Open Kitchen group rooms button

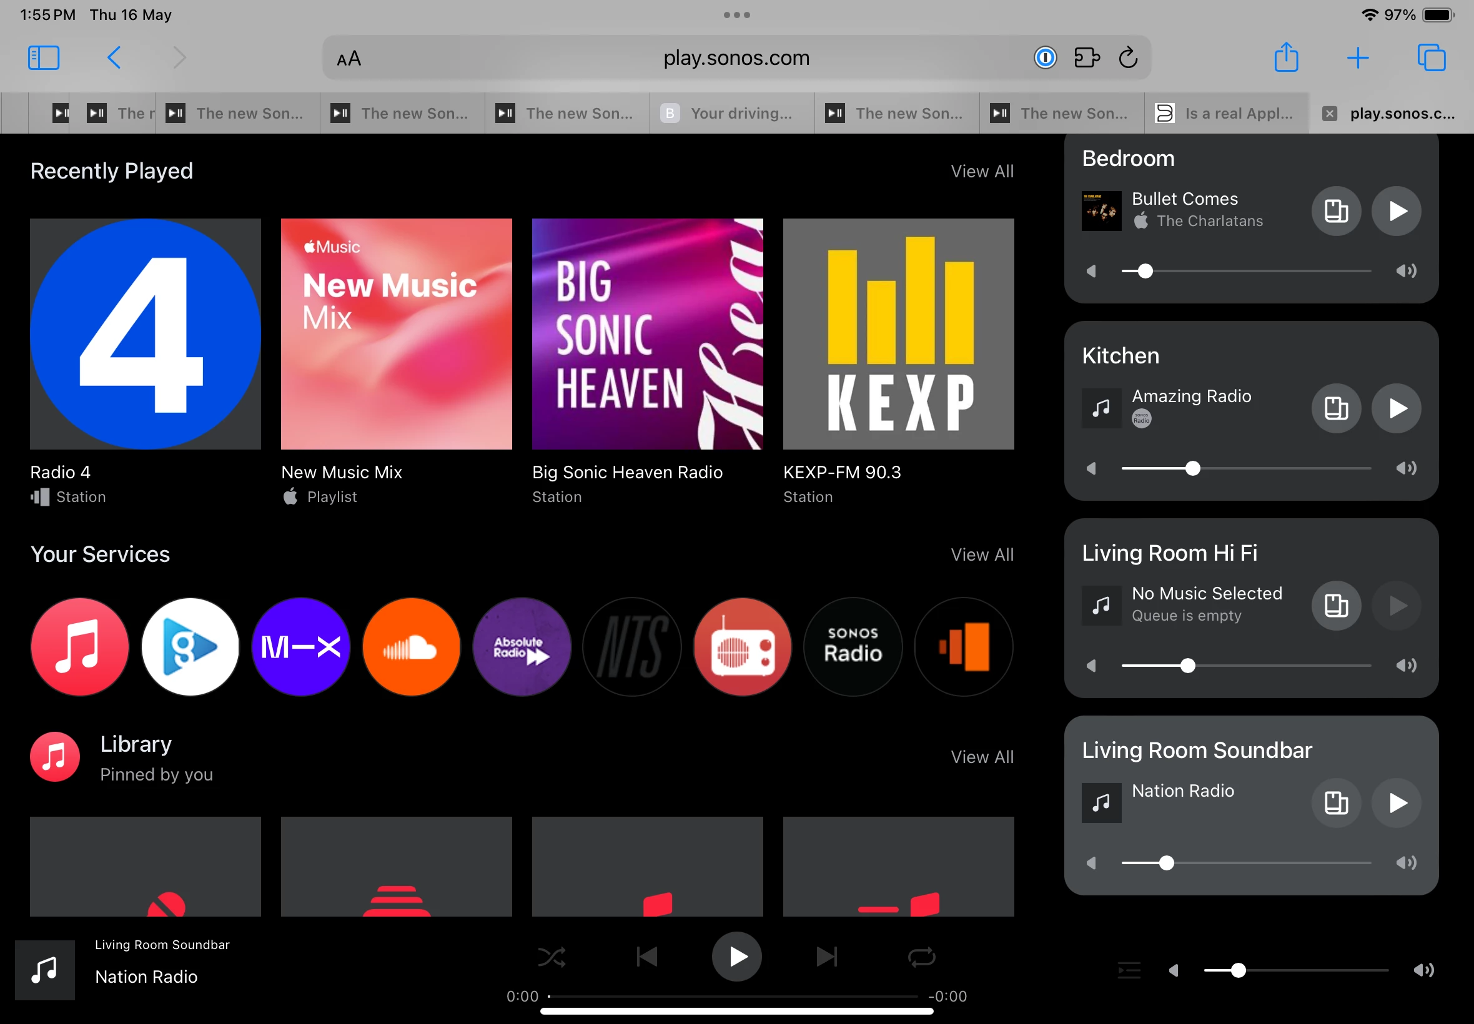coord(1336,408)
